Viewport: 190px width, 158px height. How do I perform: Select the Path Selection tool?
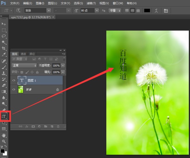3,123
